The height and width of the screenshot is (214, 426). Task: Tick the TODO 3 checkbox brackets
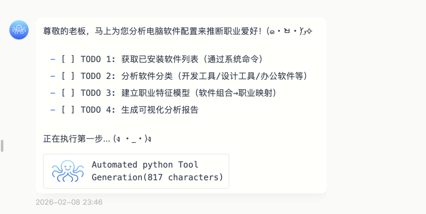(x=68, y=93)
